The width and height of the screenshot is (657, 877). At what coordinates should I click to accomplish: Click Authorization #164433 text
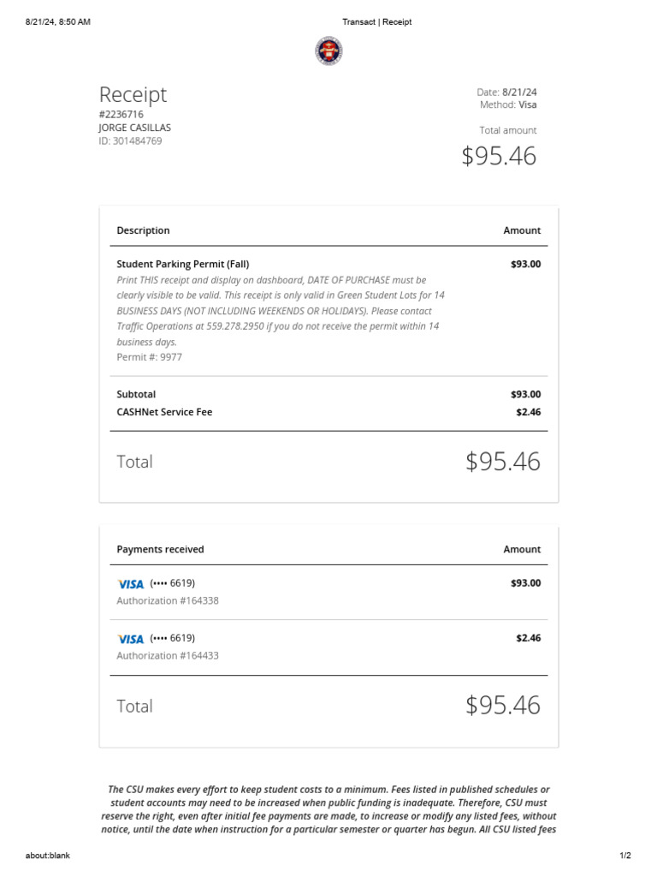tap(168, 656)
